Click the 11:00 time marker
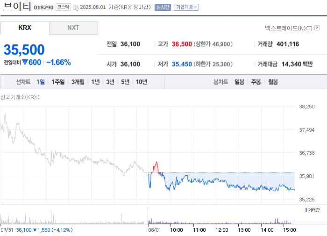This screenshot has height=236, width=327. click(199, 230)
